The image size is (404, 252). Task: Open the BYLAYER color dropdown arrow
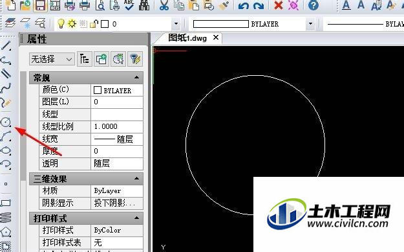click(310, 24)
